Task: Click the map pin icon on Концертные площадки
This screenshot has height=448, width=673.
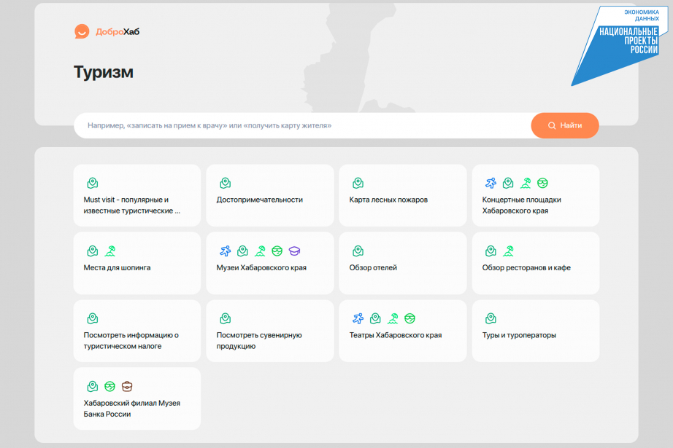Action: [x=508, y=184]
